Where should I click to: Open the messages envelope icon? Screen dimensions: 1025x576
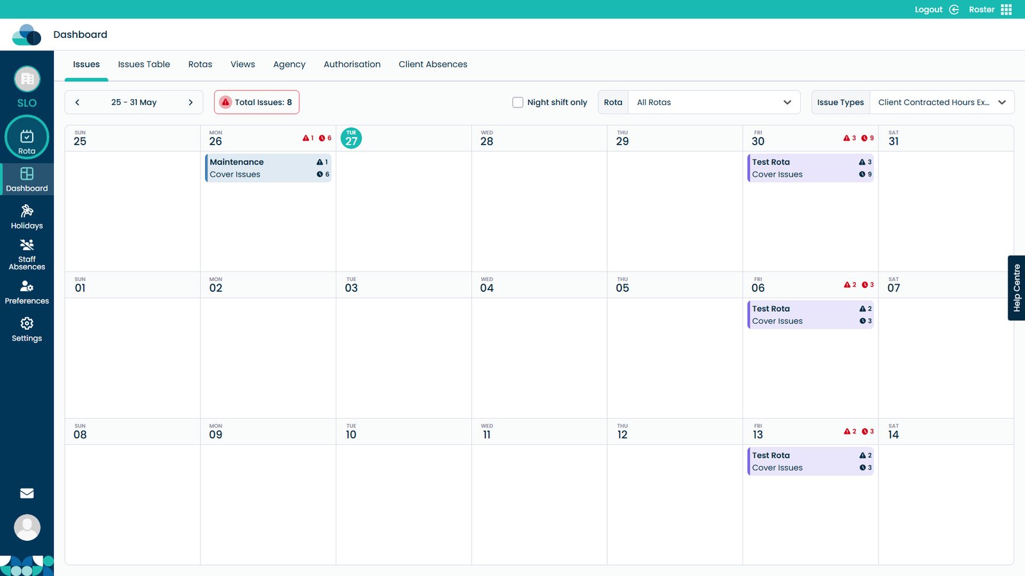click(x=27, y=493)
